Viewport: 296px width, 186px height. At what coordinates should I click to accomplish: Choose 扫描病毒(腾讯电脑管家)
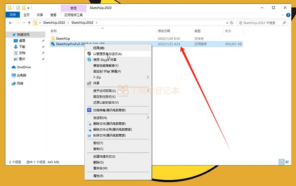(x=118, y=110)
